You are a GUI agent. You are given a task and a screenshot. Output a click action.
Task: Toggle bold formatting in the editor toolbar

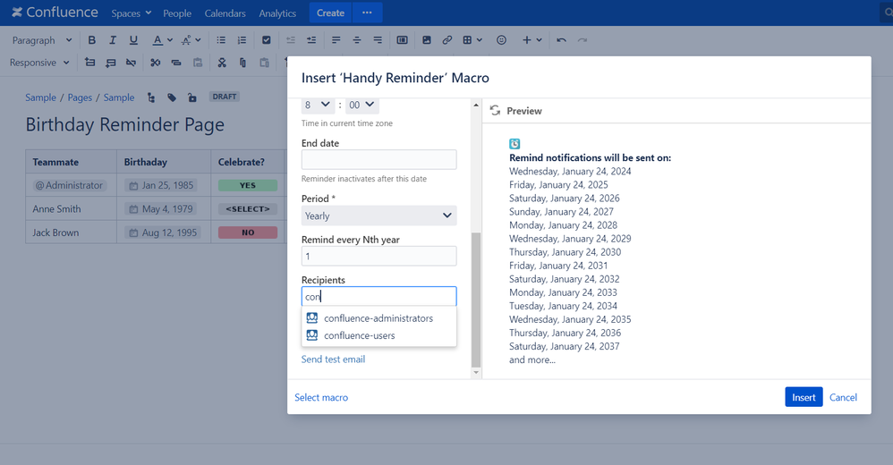coord(91,40)
